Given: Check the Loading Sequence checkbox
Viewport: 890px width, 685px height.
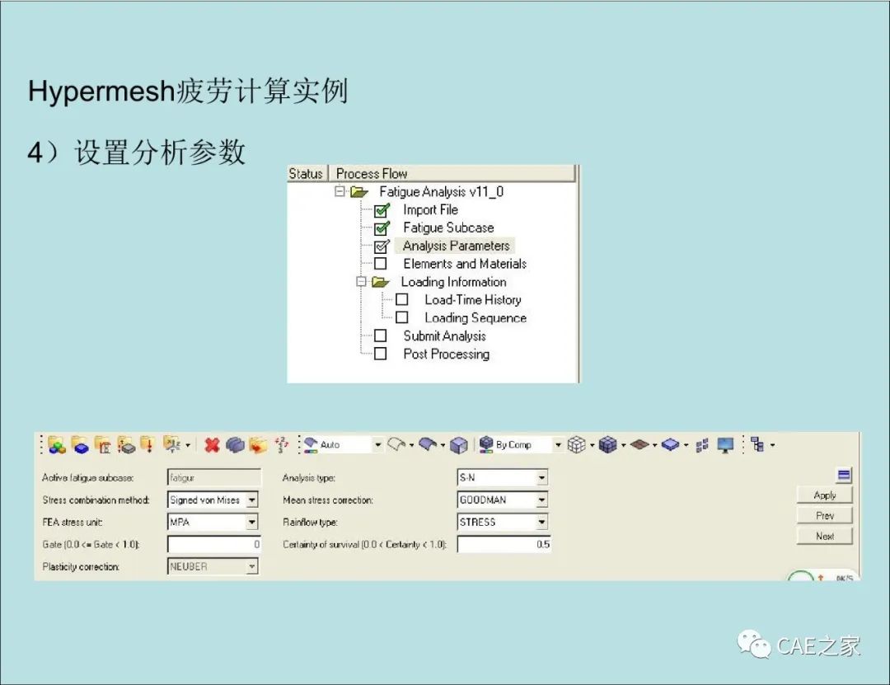Looking at the screenshot, I should (x=402, y=317).
